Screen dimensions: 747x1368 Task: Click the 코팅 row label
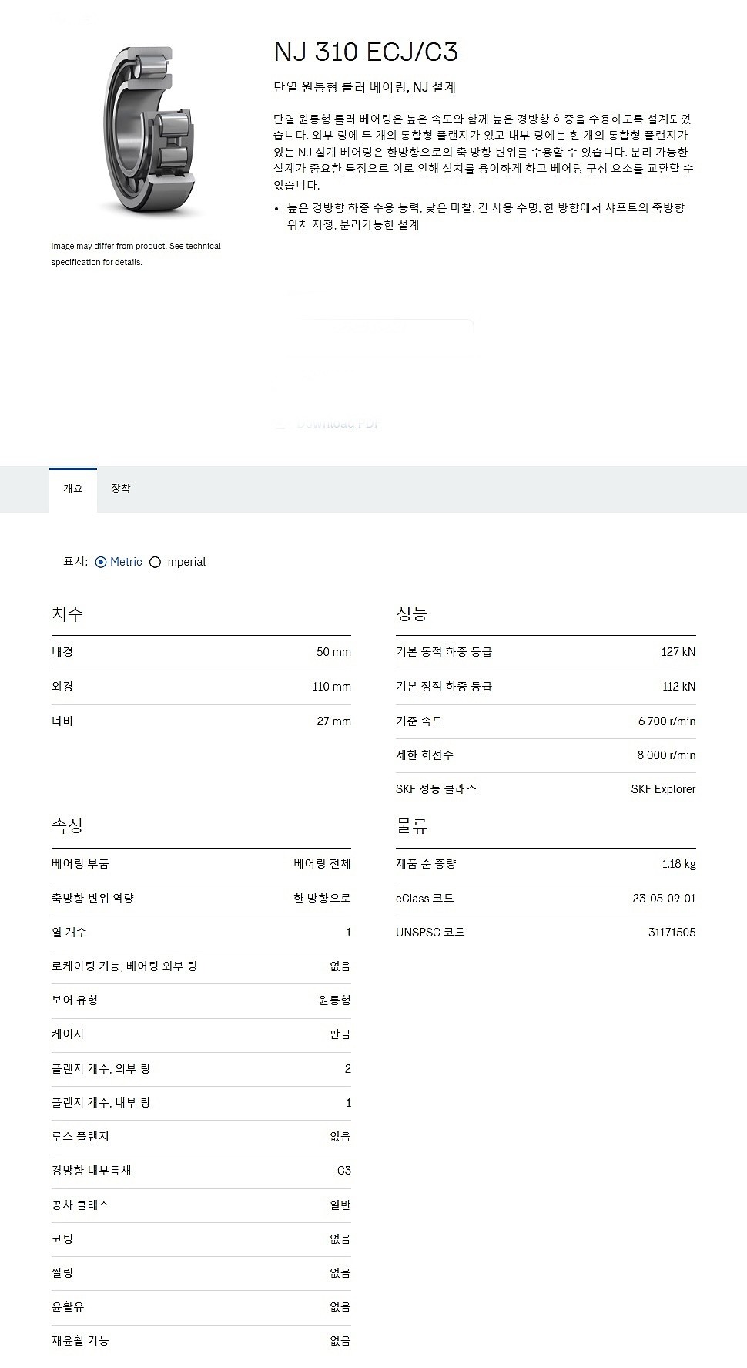click(x=62, y=1239)
